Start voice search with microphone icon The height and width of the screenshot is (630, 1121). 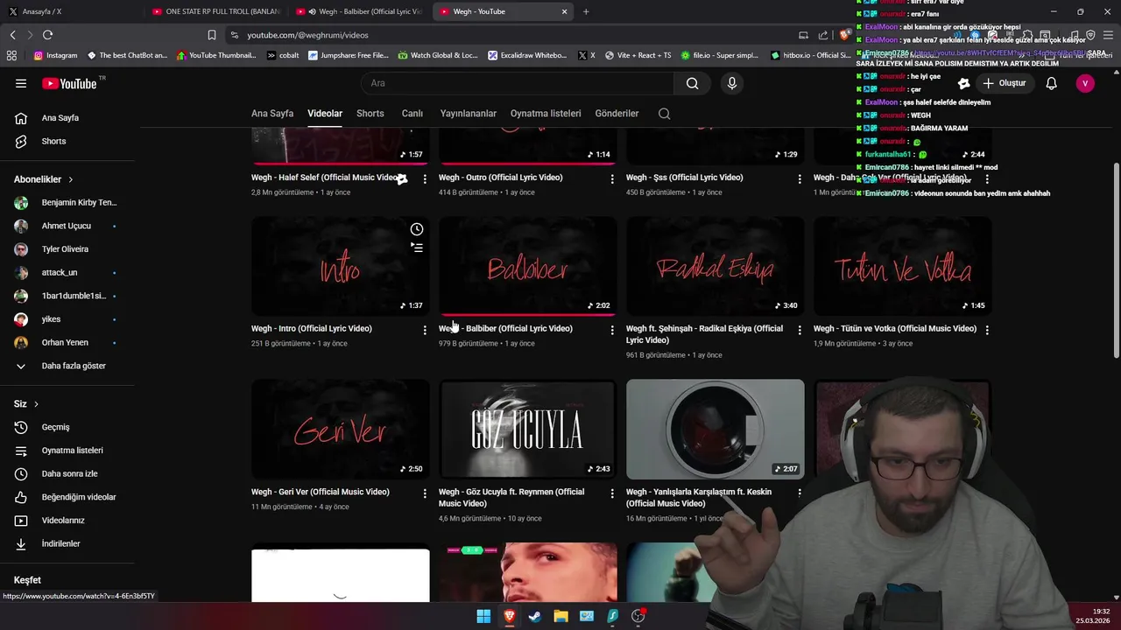(x=732, y=83)
